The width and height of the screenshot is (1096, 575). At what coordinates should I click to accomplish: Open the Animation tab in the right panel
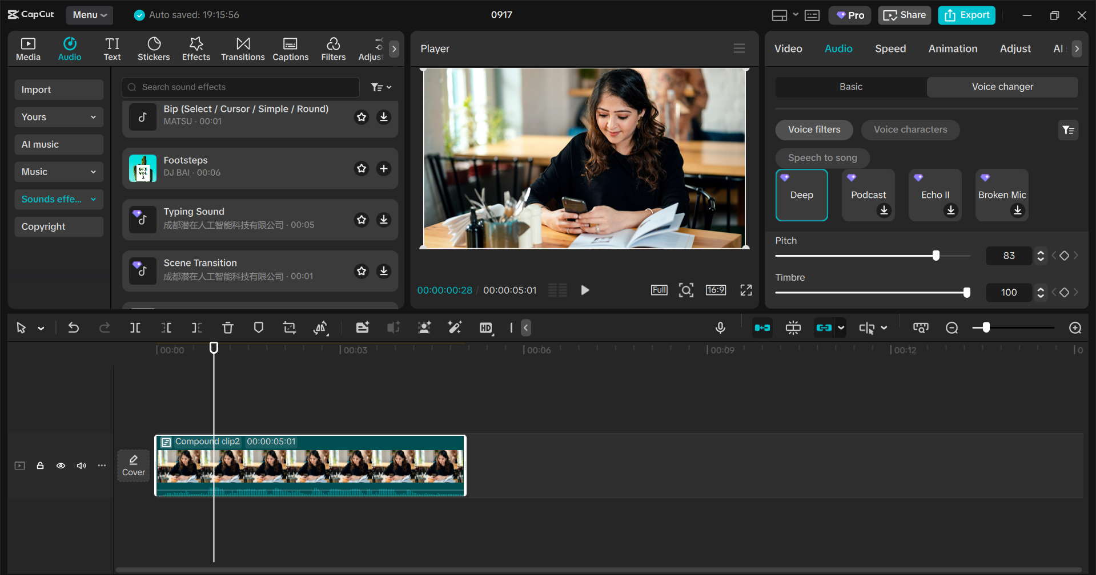[952, 48]
